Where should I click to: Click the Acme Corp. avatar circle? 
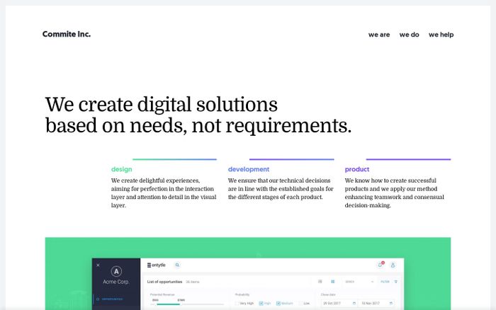pos(117,271)
